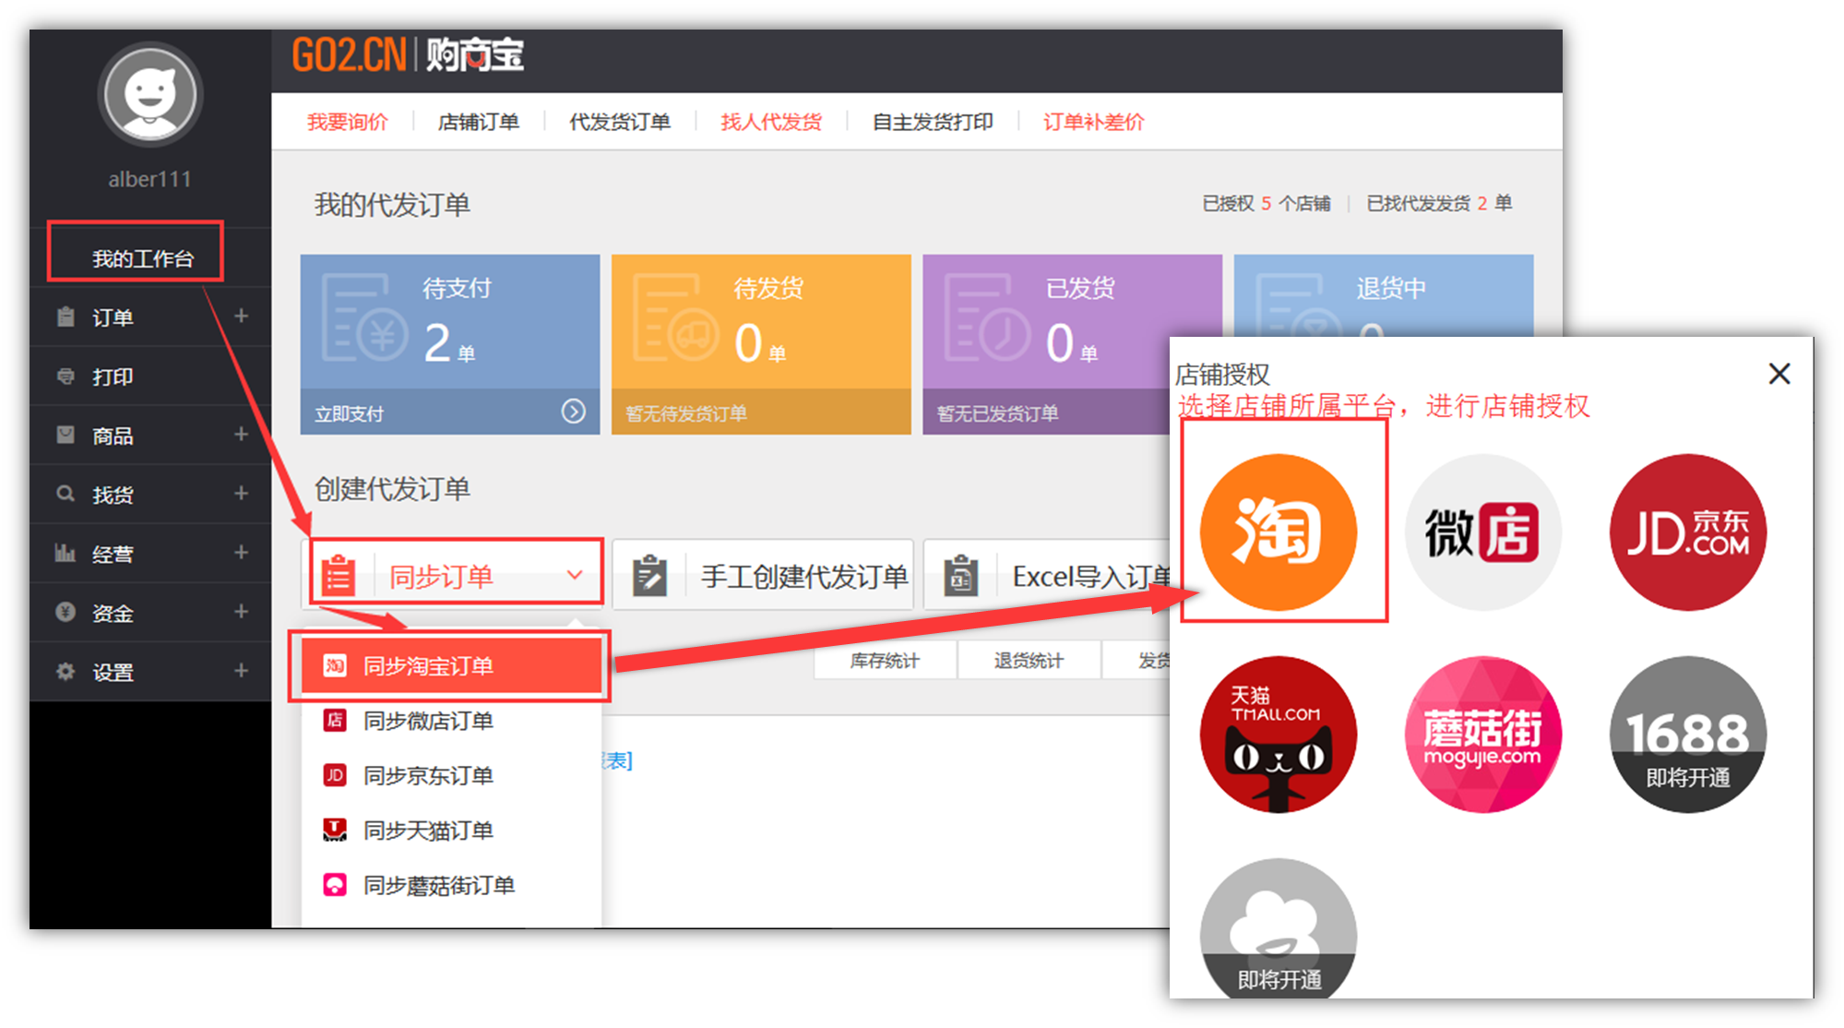1844x1028 pixels.
Task: Choose the 微店 platform icon
Action: coord(1482,532)
